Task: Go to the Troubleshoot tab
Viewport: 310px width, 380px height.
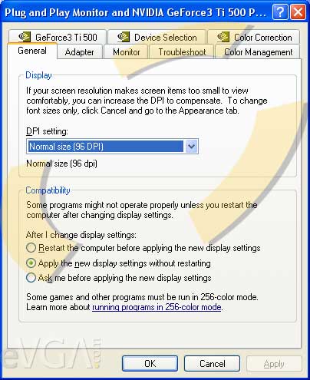Action: [x=182, y=52]
